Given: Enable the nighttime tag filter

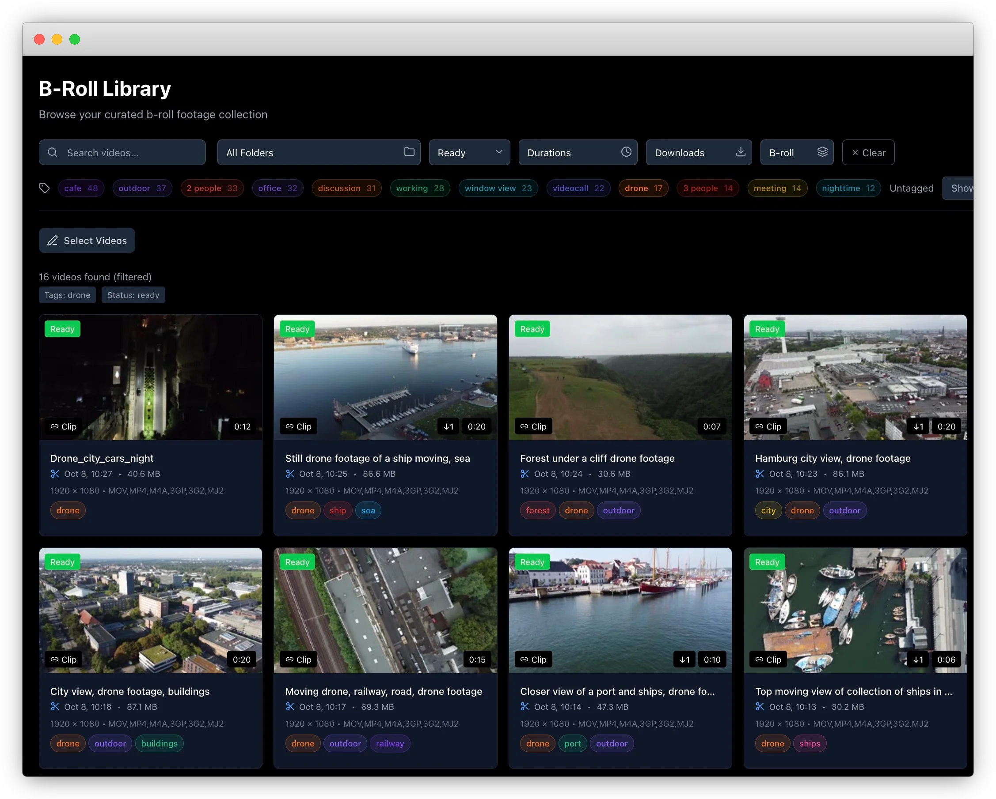Looking at the screenshot, I should (848, 188).
